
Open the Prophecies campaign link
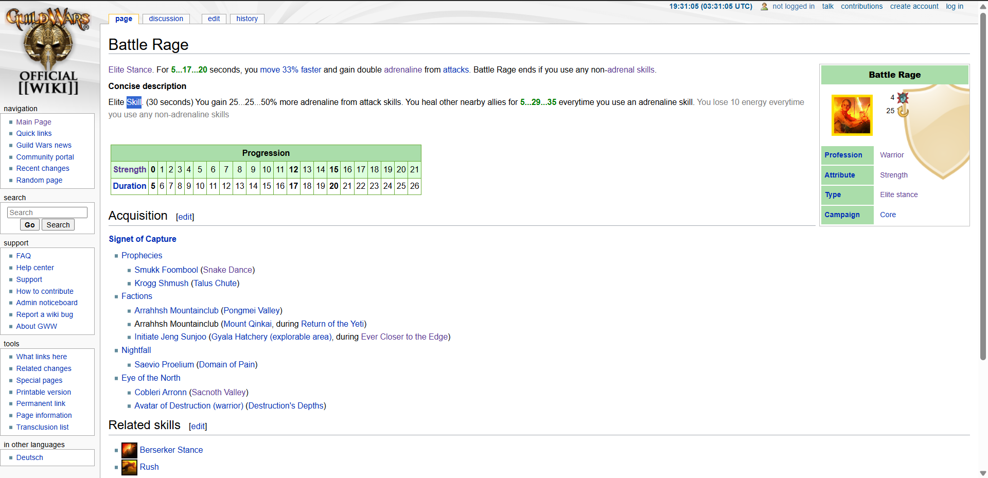coord(142,255)
